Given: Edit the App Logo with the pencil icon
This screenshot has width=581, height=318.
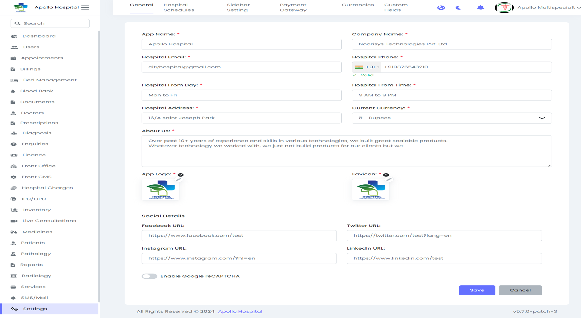Looking at the screenshot, I should [x=179, y=179].
